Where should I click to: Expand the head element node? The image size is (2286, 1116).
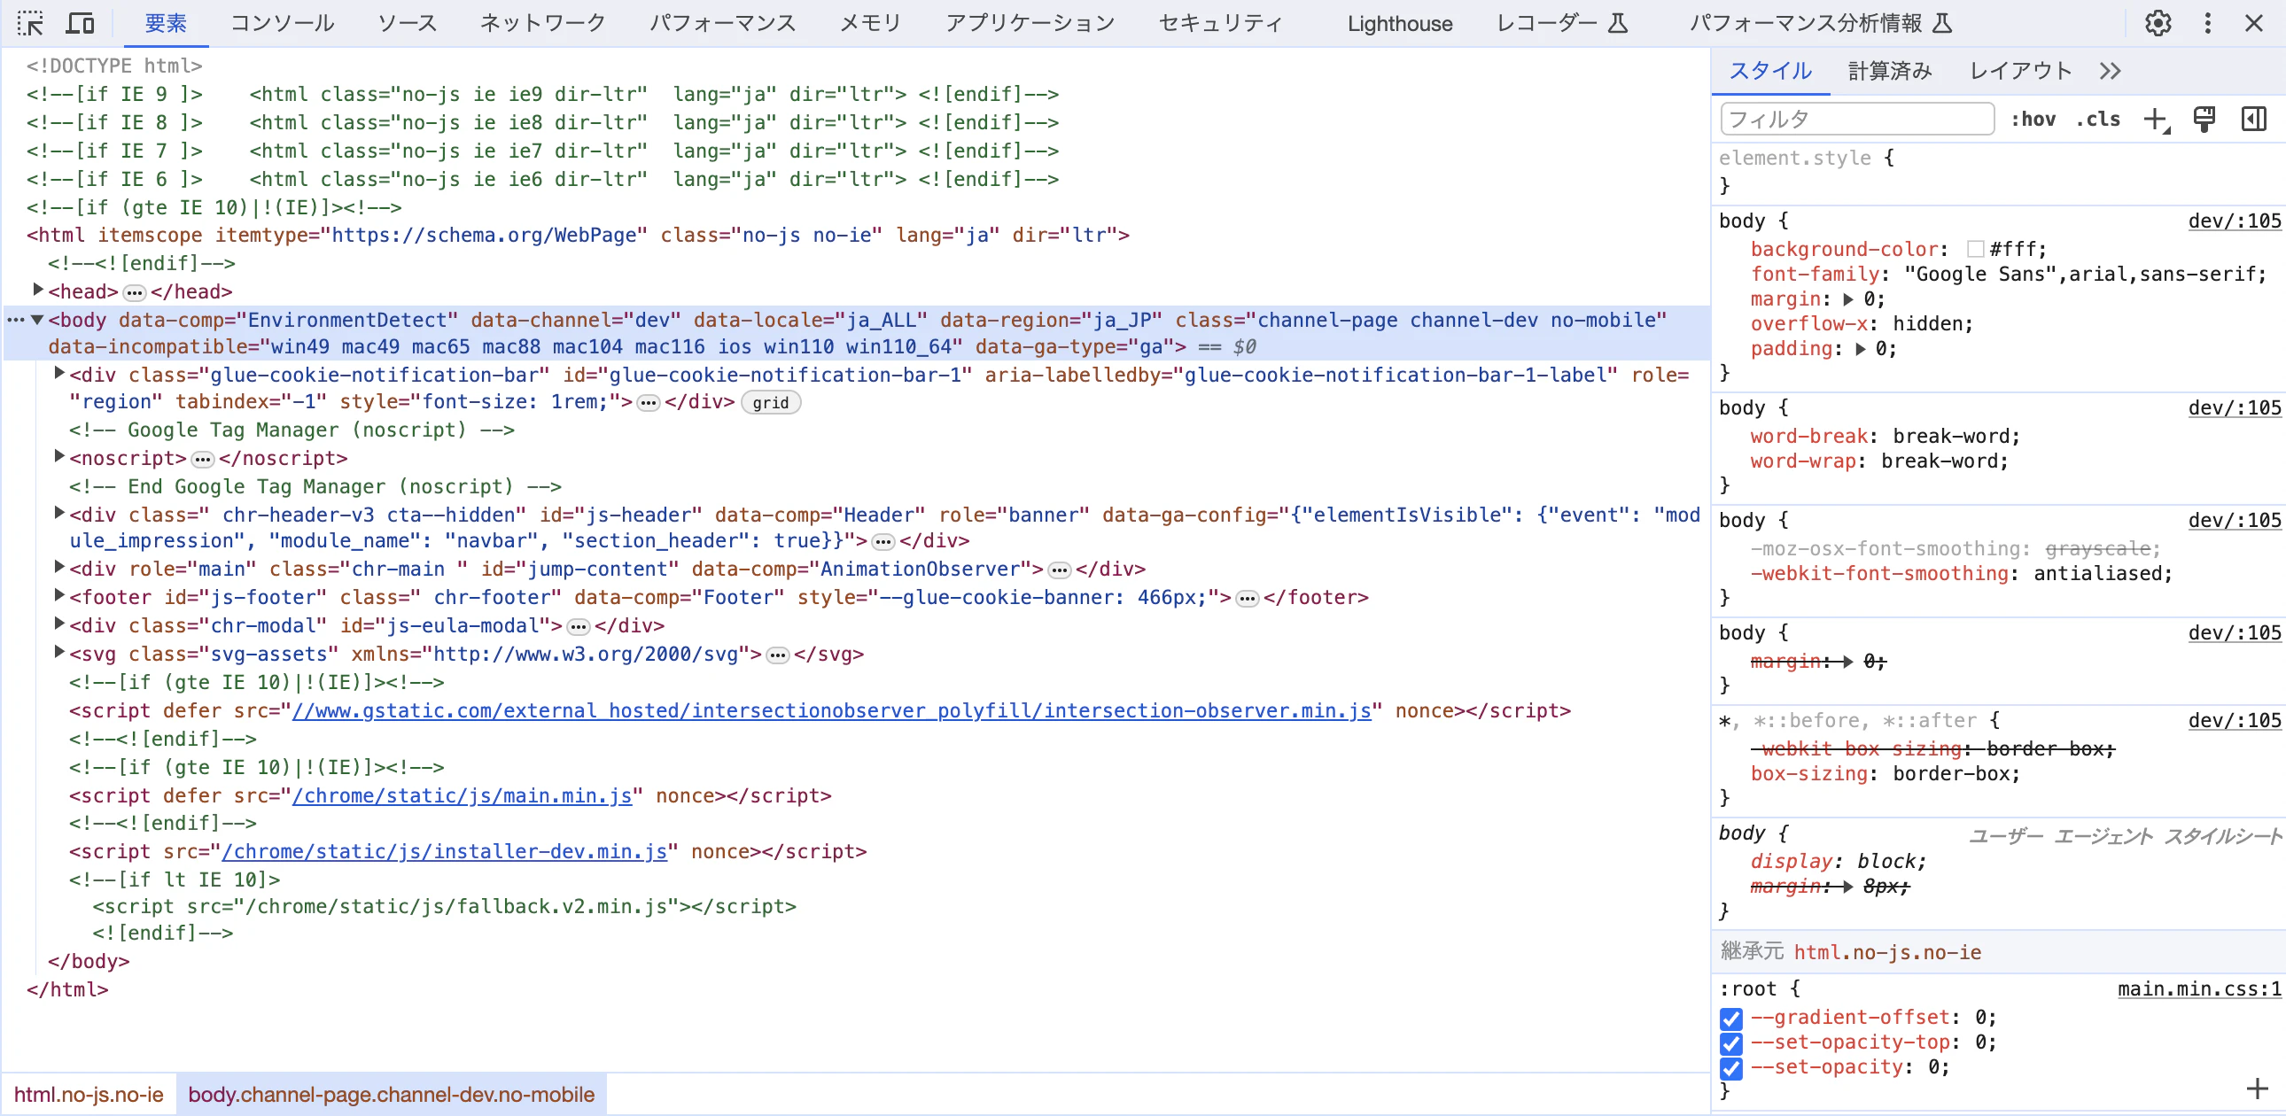point(38,291)
